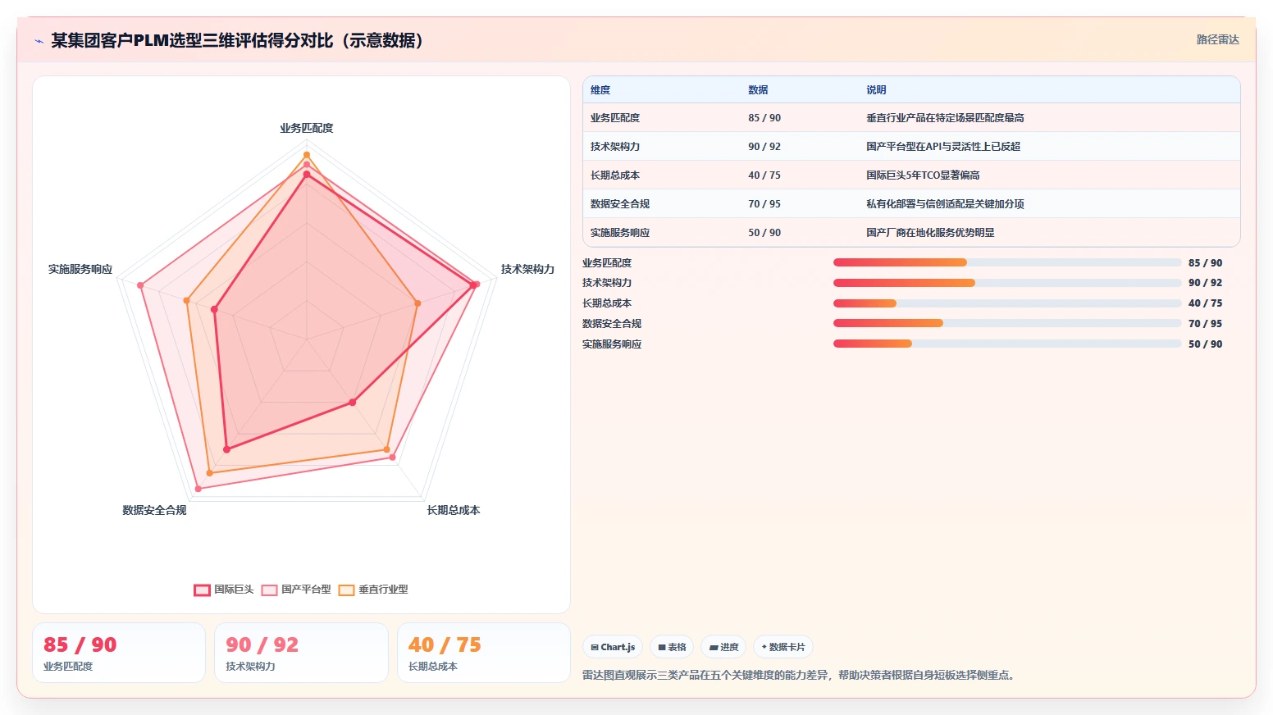The width and height of the screenshot is (1273, 715).
Task: Click 国产平台型 data point on 实施服务响应 axis
Action: coord(140,285)
